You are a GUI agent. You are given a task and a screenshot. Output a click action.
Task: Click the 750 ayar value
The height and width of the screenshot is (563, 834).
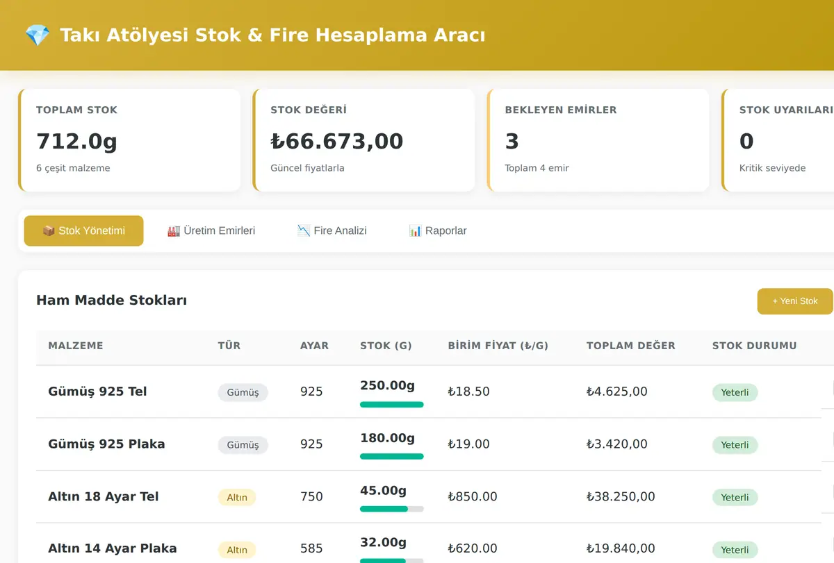[x=311, y=496]
